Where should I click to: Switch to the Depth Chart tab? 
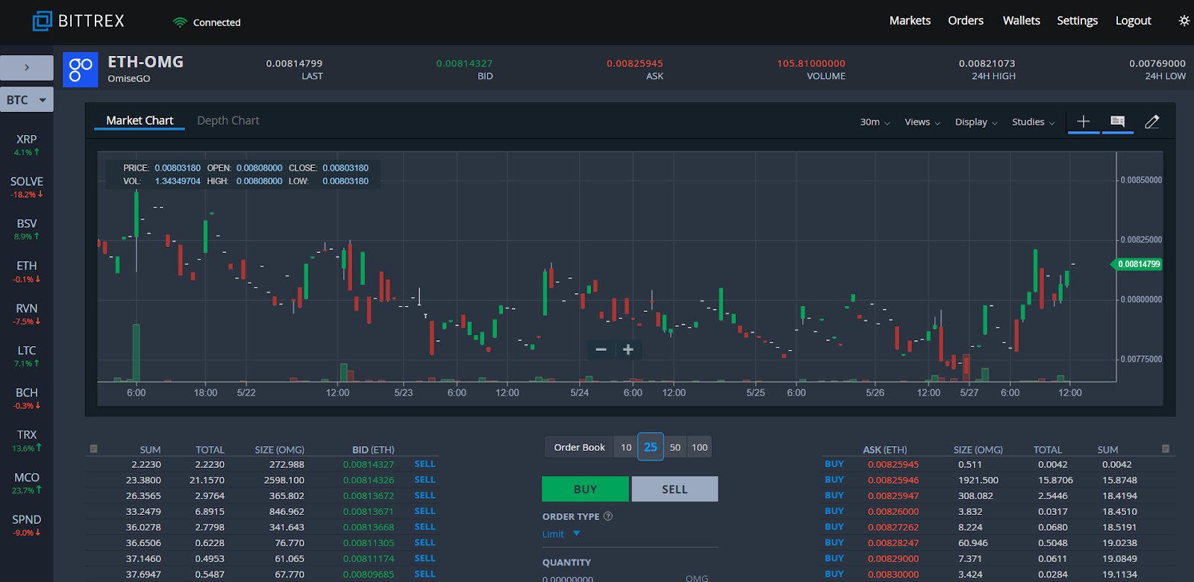pyautogui.click(x=228, y=120)
